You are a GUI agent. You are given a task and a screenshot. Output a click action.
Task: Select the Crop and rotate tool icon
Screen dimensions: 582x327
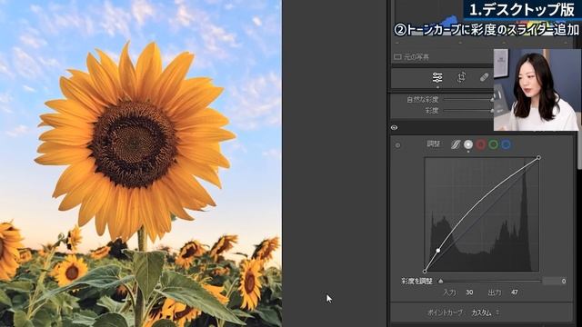coord(461,77)
